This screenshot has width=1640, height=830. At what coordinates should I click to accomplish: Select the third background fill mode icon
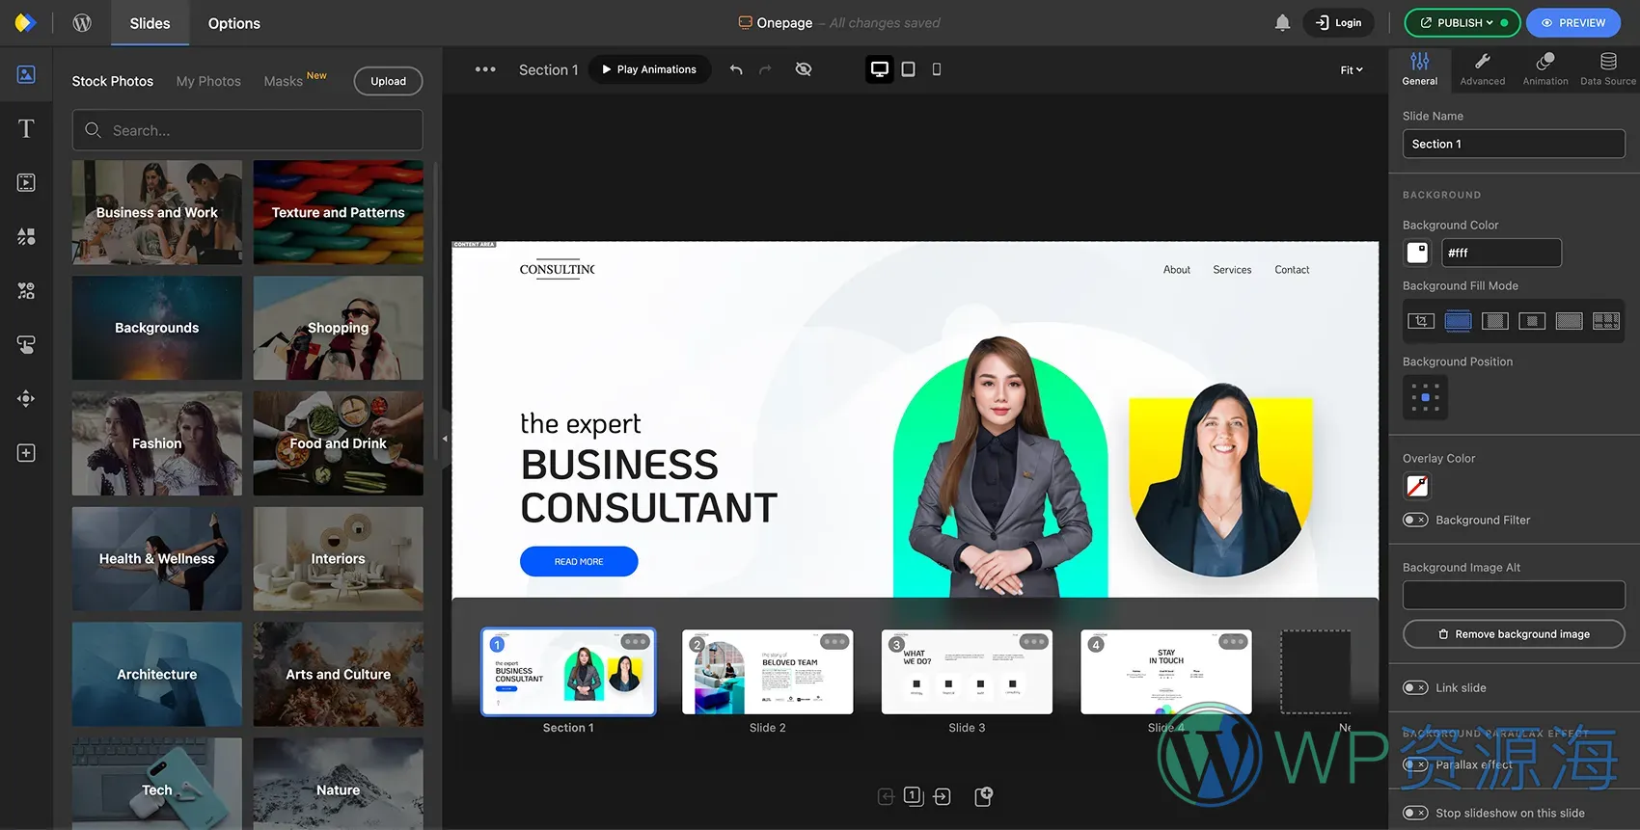click(1495, 321)
